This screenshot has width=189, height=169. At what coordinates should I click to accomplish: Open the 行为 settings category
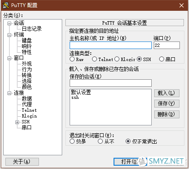(x=27, y=69)
